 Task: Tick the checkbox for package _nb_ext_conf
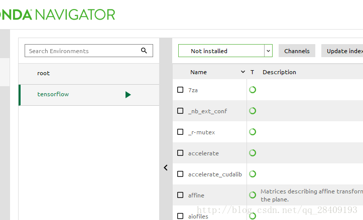[180, 111]
